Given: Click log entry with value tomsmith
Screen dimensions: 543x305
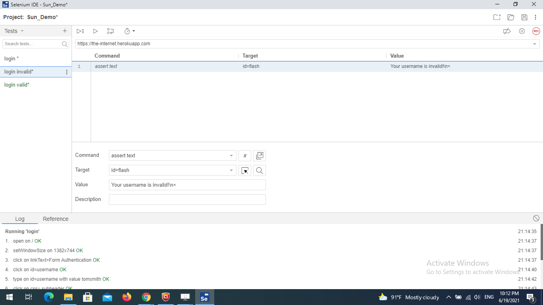Looking at the screenshot, I should pyautogui.click(x=61, y=279).
